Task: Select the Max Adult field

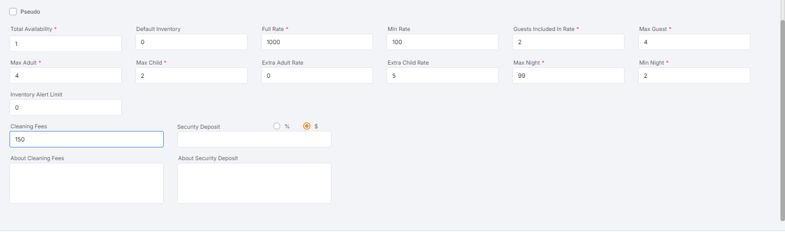Action: coord(66,76)
